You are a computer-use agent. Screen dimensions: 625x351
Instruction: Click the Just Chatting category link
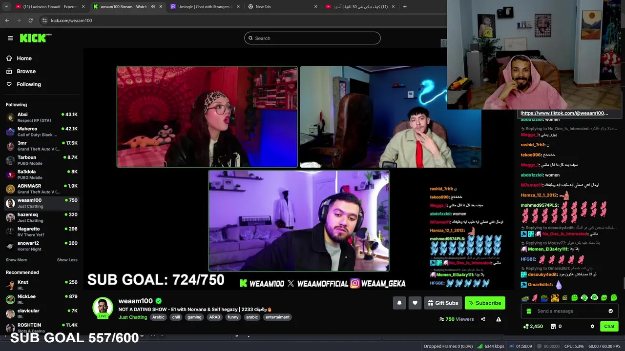tap(132, 317)
